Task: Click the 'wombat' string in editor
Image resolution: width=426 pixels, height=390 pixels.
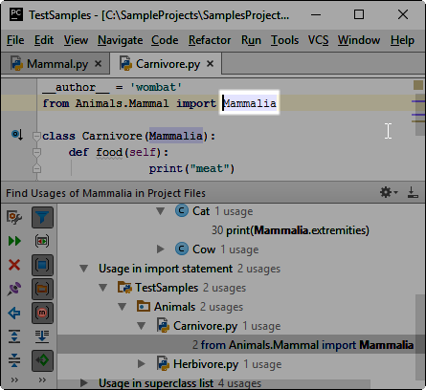Action: coord(156,87)
